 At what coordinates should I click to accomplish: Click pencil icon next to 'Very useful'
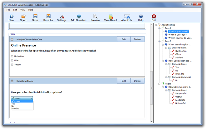tap(173, 94)
